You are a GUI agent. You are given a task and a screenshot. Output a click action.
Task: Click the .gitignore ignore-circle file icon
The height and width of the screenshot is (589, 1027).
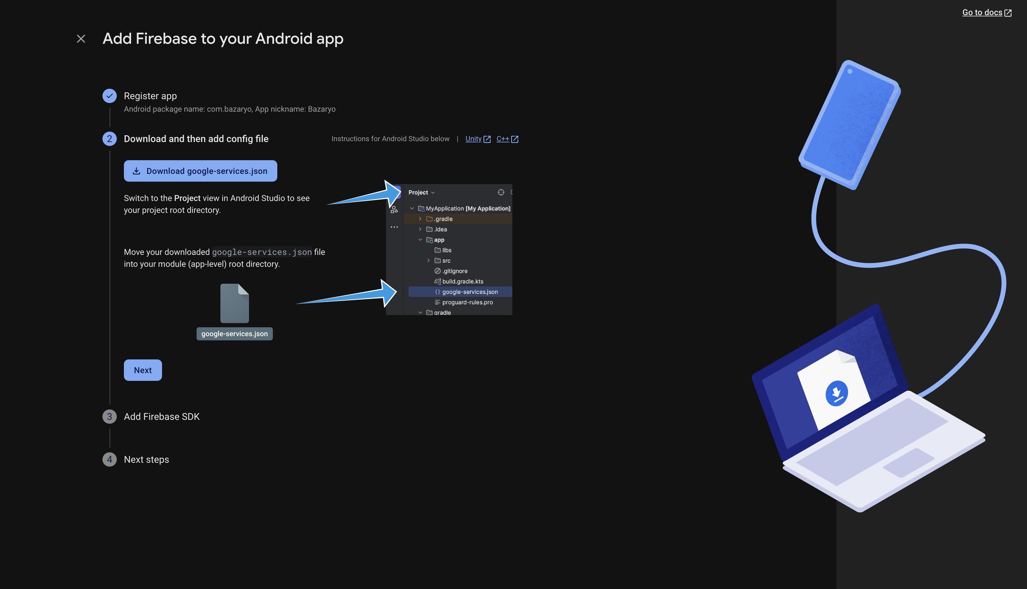coord(438,271)
